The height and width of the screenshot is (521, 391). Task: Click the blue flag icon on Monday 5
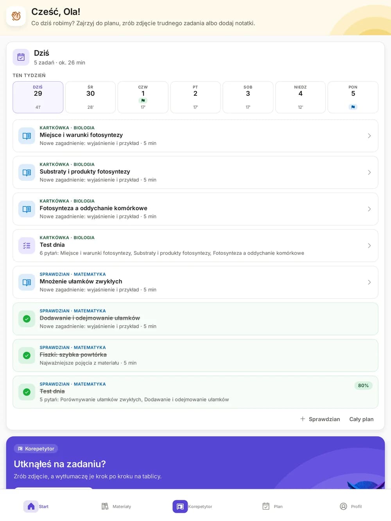click(x=353, y=107)
